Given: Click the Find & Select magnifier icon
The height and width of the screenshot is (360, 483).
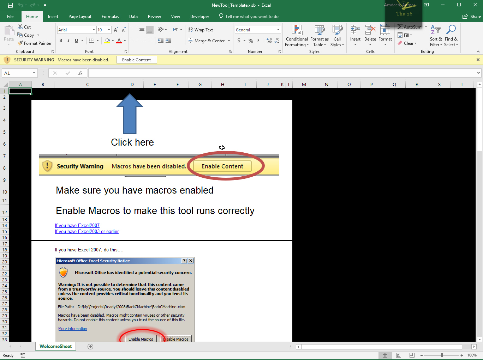Looking at the screenshot, I should (x=451, y=30).
